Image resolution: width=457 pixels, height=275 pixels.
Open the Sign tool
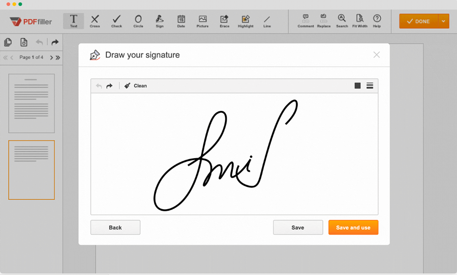pos(159,21)
